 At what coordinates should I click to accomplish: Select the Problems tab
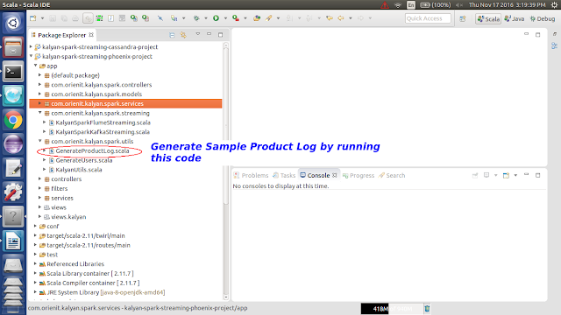(x=251, y=175)
